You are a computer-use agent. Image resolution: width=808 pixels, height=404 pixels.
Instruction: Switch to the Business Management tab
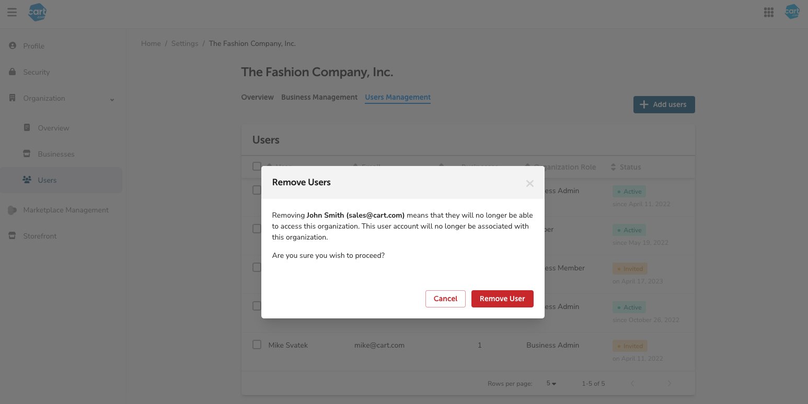tap(319, 97)
